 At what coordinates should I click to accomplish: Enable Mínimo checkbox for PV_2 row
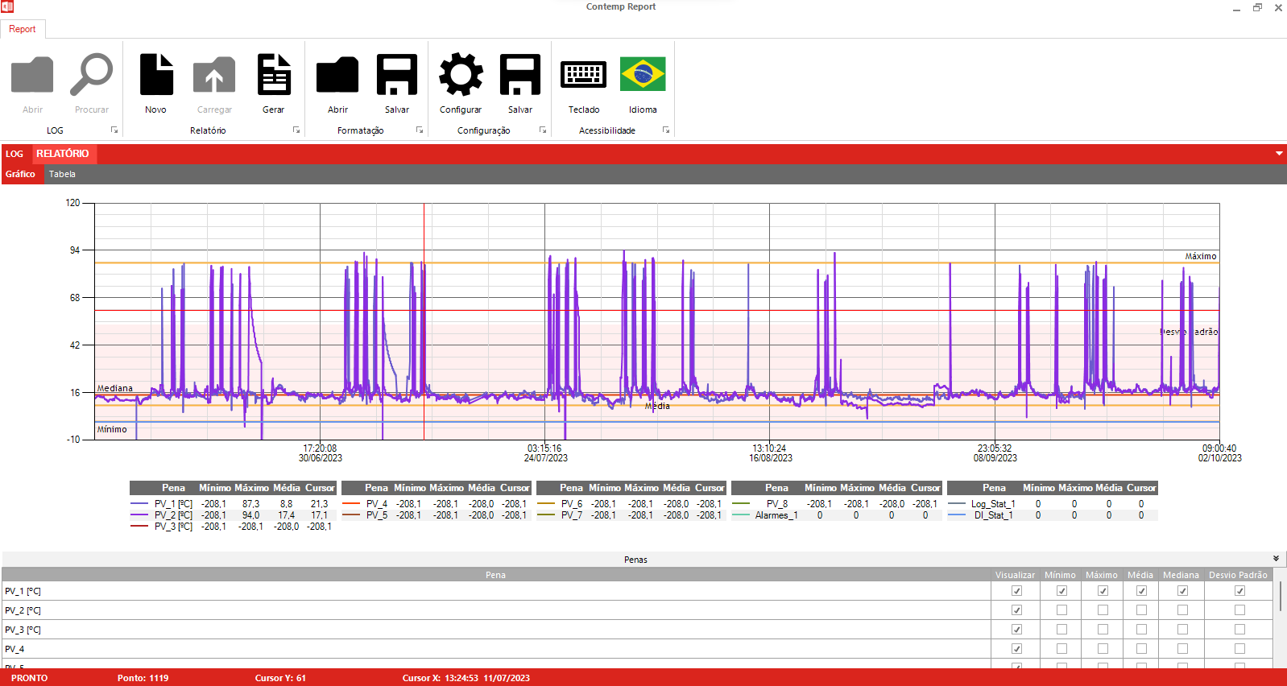[1061, 610]
